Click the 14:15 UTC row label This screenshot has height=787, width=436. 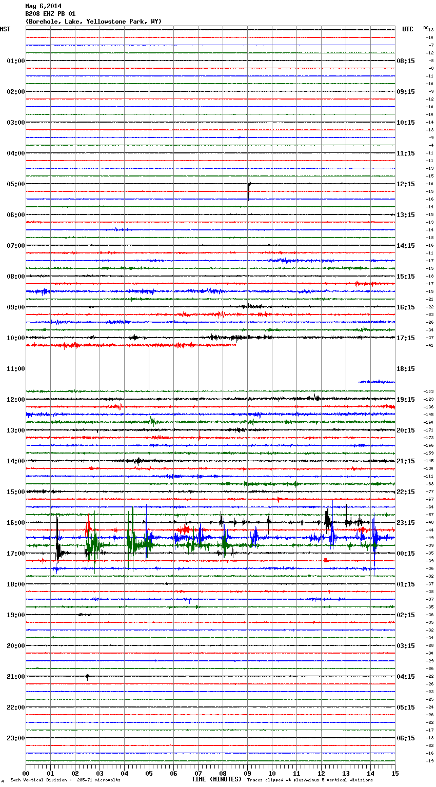(406, 246)
